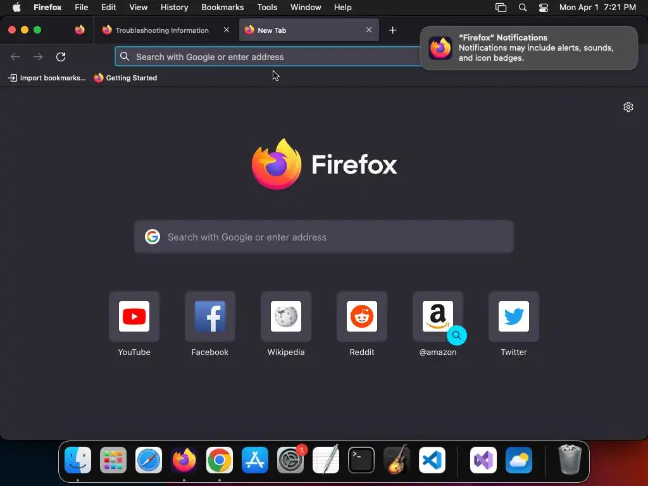Close the Troubleshooting Information tab
648x486 pixels.
point(227,30)
